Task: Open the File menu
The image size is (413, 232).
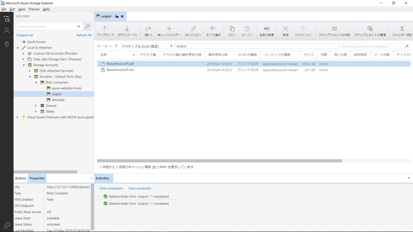Action: pos(4,9)
